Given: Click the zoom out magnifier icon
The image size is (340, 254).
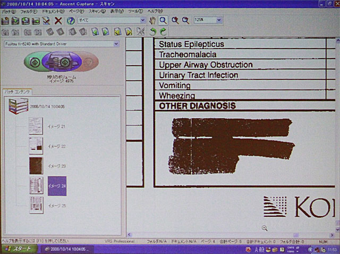Looking at the screenshot, I should (185, 20).
